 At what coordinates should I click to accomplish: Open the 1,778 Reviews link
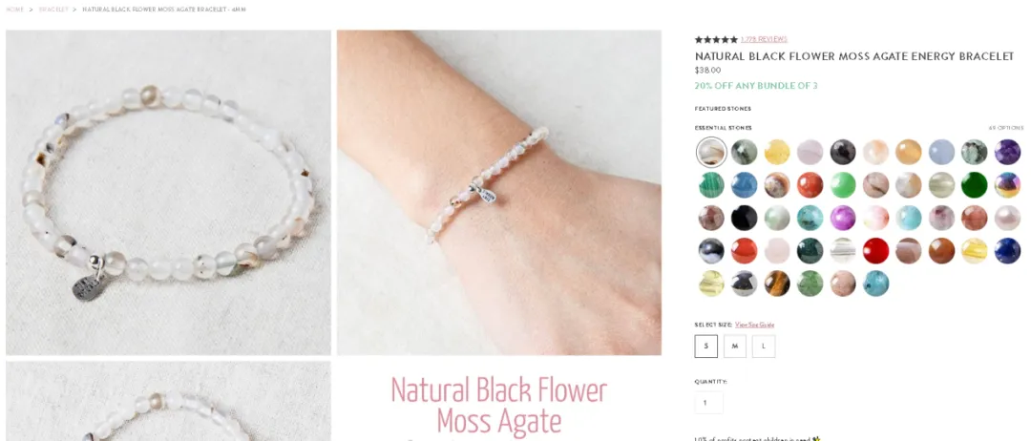[x=764, y=39]
